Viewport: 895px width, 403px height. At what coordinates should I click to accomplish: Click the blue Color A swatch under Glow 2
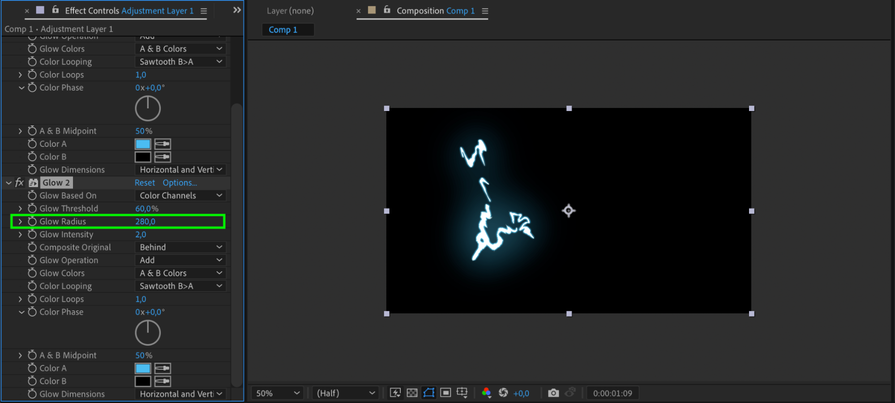143,368
